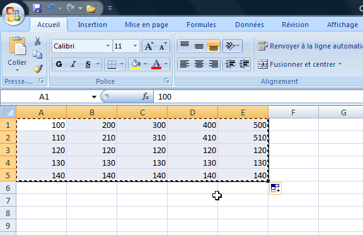Paste with the Coller clipboard icon
Screen dimensions: 363x235
(x=18, y=46)
